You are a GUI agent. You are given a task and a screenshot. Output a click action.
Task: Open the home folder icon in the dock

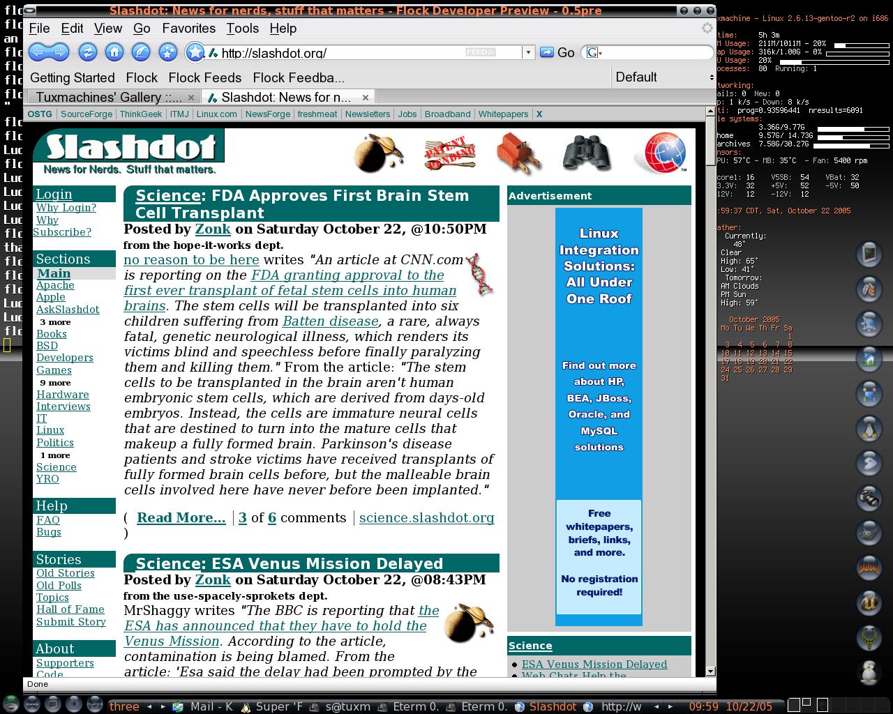point(869,358)
